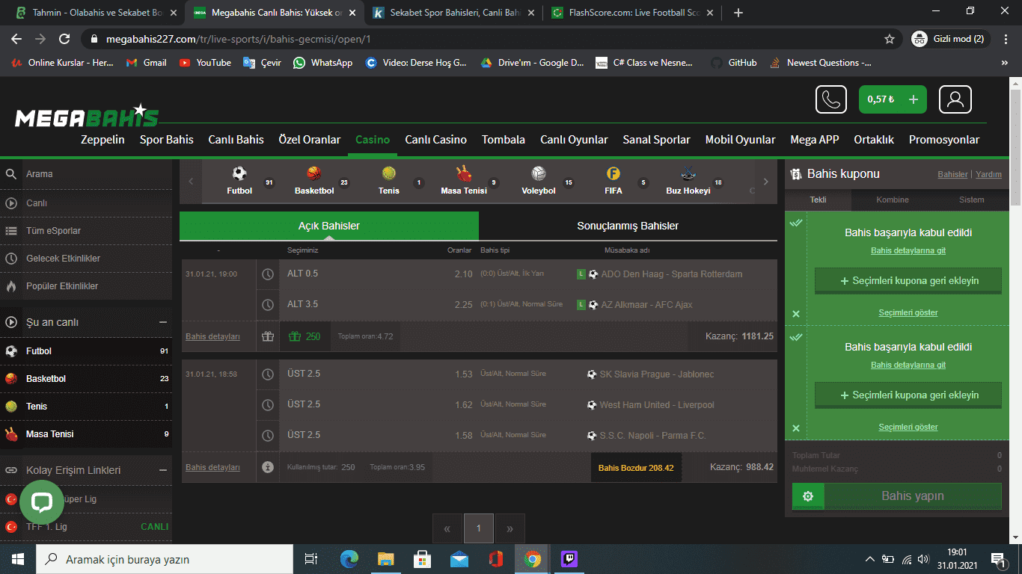
Task: Open TFF 1. Lig quick link
Action: (x=86, y=526)
